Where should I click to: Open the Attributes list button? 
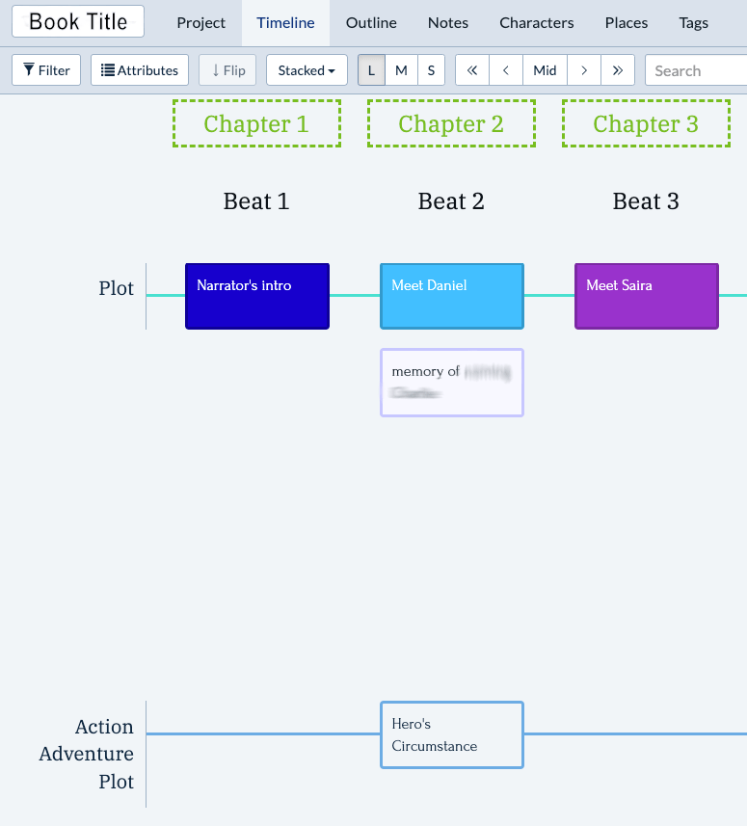[140, 70]
